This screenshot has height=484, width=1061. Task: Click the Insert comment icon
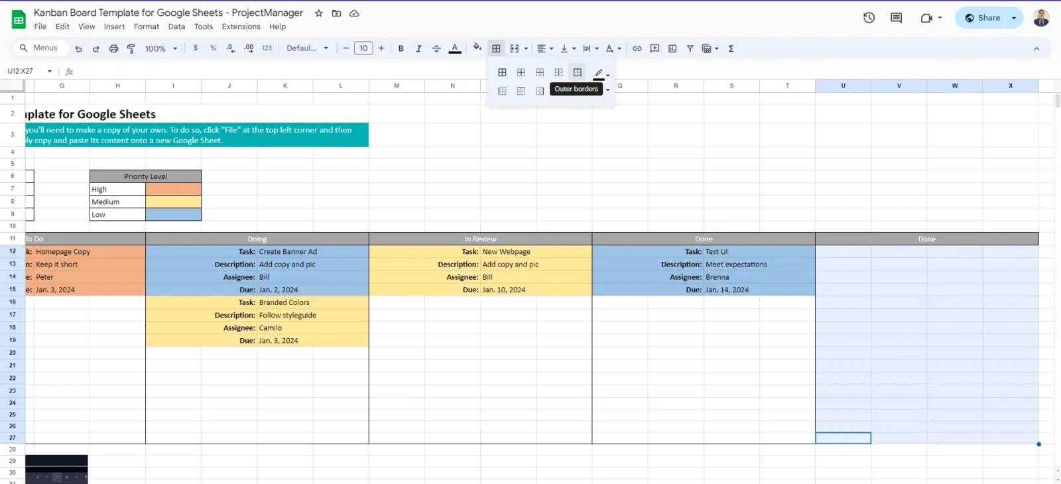click(655, 48)
